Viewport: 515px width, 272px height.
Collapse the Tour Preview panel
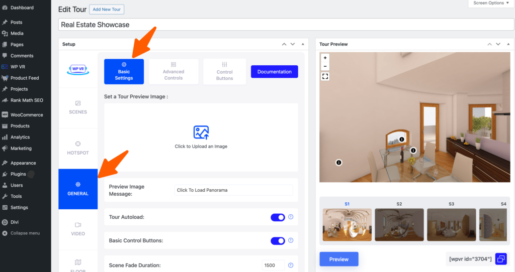[508, 44]
